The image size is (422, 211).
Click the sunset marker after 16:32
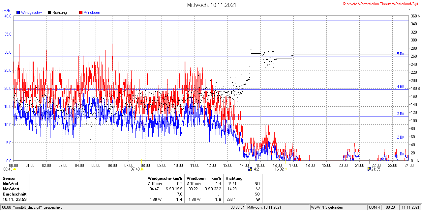286,170
